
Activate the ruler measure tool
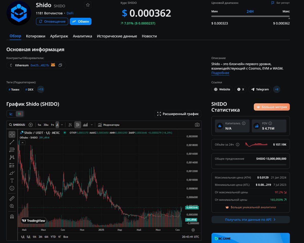tap(12, 198)
